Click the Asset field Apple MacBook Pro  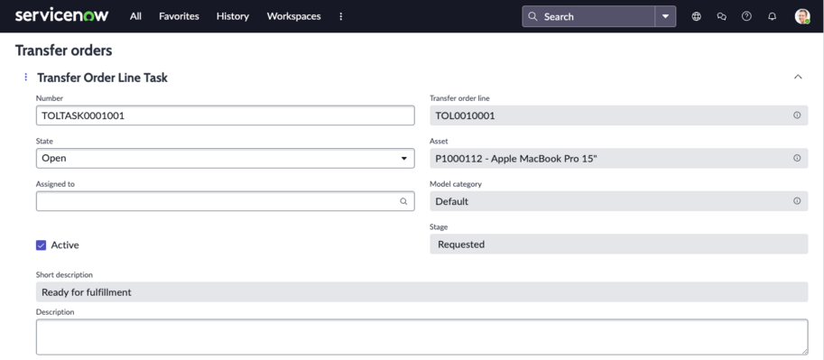(x=618, y=158)
